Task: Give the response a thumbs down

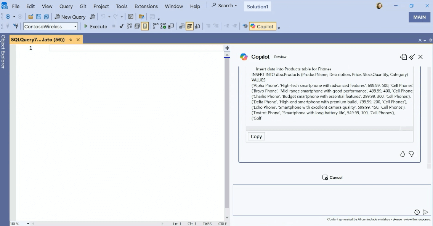Action: (x=411, y=154)
